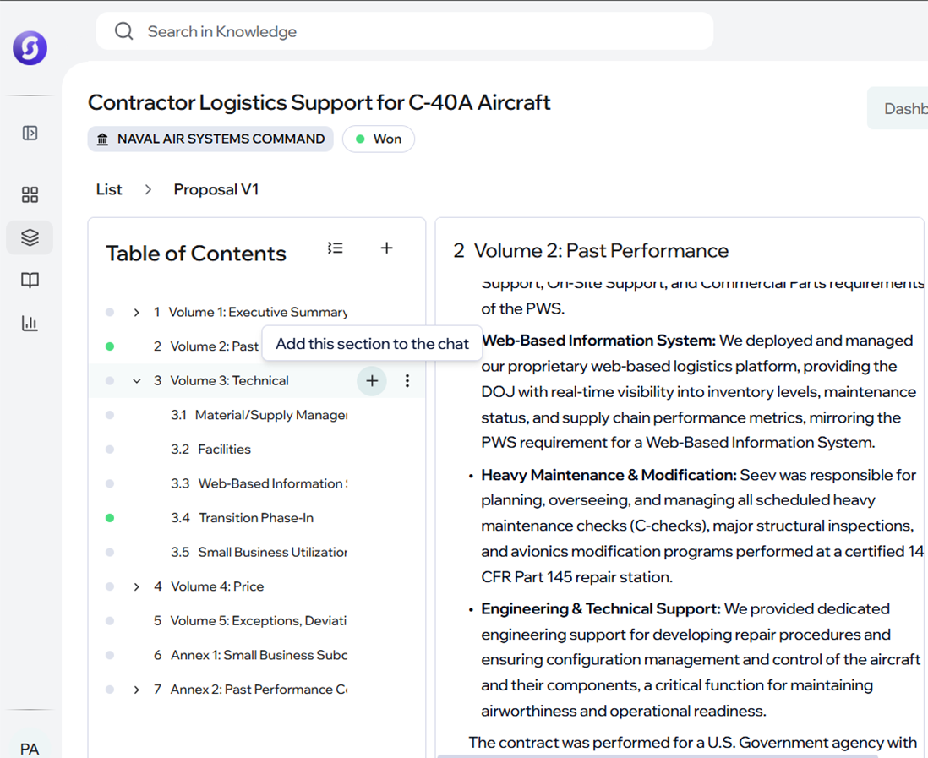Expand Volume 1: Executive Summary chevron
The width and height of the screenshot is (928, 758).
click(137, 313)
